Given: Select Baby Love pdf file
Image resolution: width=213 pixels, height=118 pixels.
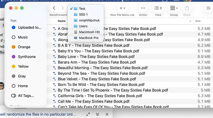Looking at the screenshot, I should coord(96,57).
